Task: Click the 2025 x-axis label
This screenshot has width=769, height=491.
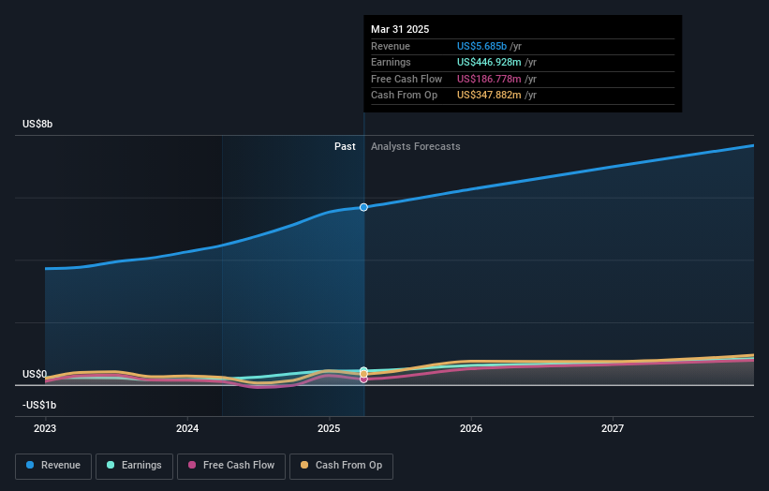Action: [x=329, y=428]
